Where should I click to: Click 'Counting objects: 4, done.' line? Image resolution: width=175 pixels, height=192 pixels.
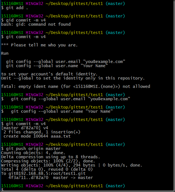pos(33,153)
